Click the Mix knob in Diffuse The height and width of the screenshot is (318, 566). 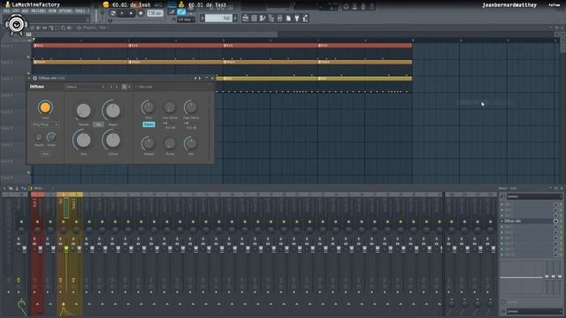point(191,143)
